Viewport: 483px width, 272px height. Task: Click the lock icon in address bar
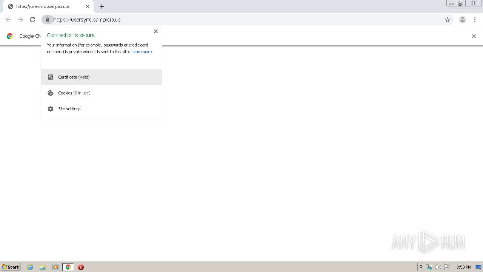[x=47, y=20]
